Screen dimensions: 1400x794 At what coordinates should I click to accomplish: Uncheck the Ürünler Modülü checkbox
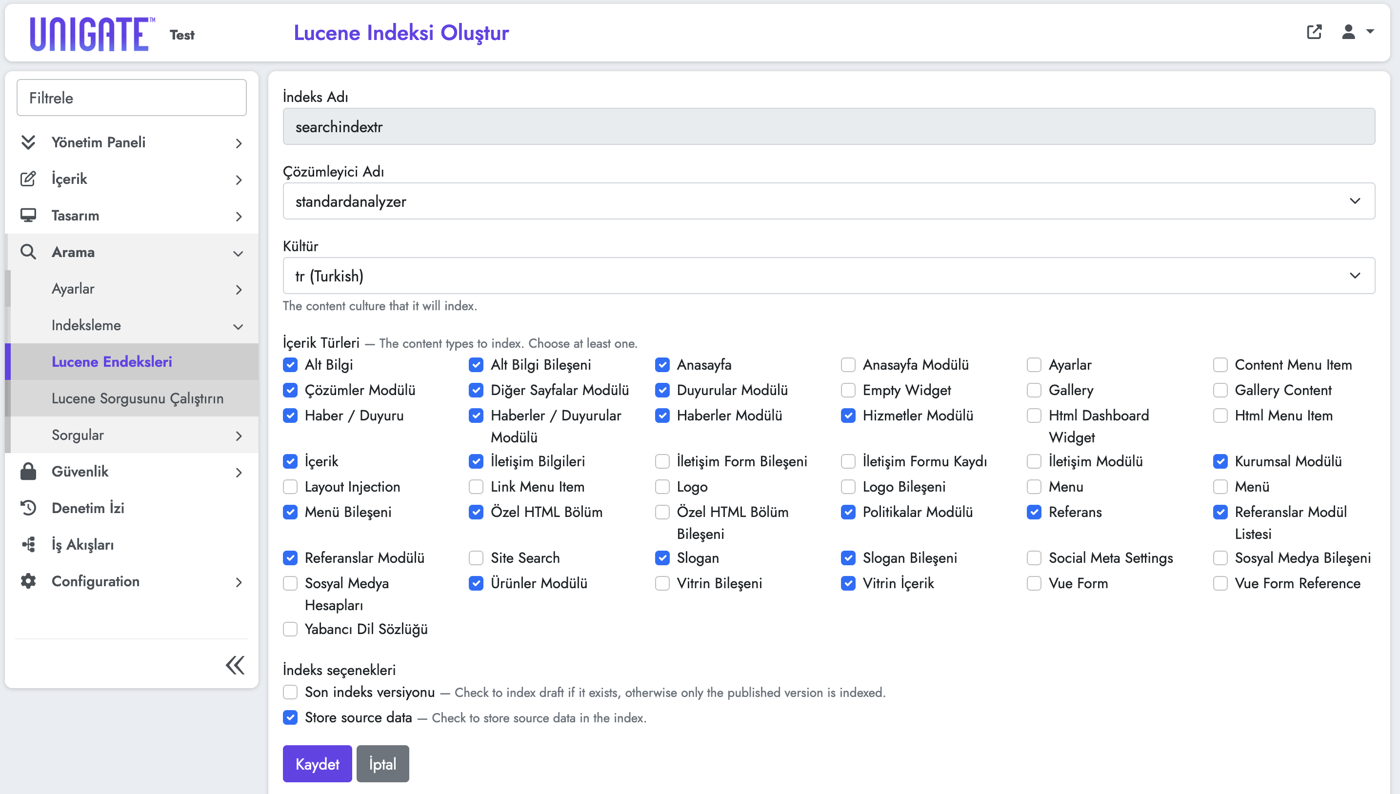pos(476,583)
